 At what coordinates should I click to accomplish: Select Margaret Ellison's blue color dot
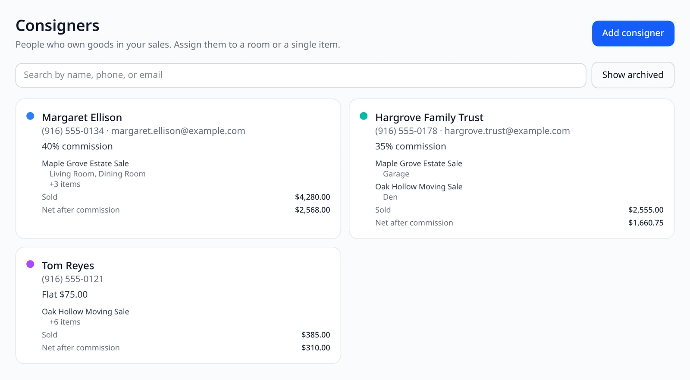click(30, 116)
